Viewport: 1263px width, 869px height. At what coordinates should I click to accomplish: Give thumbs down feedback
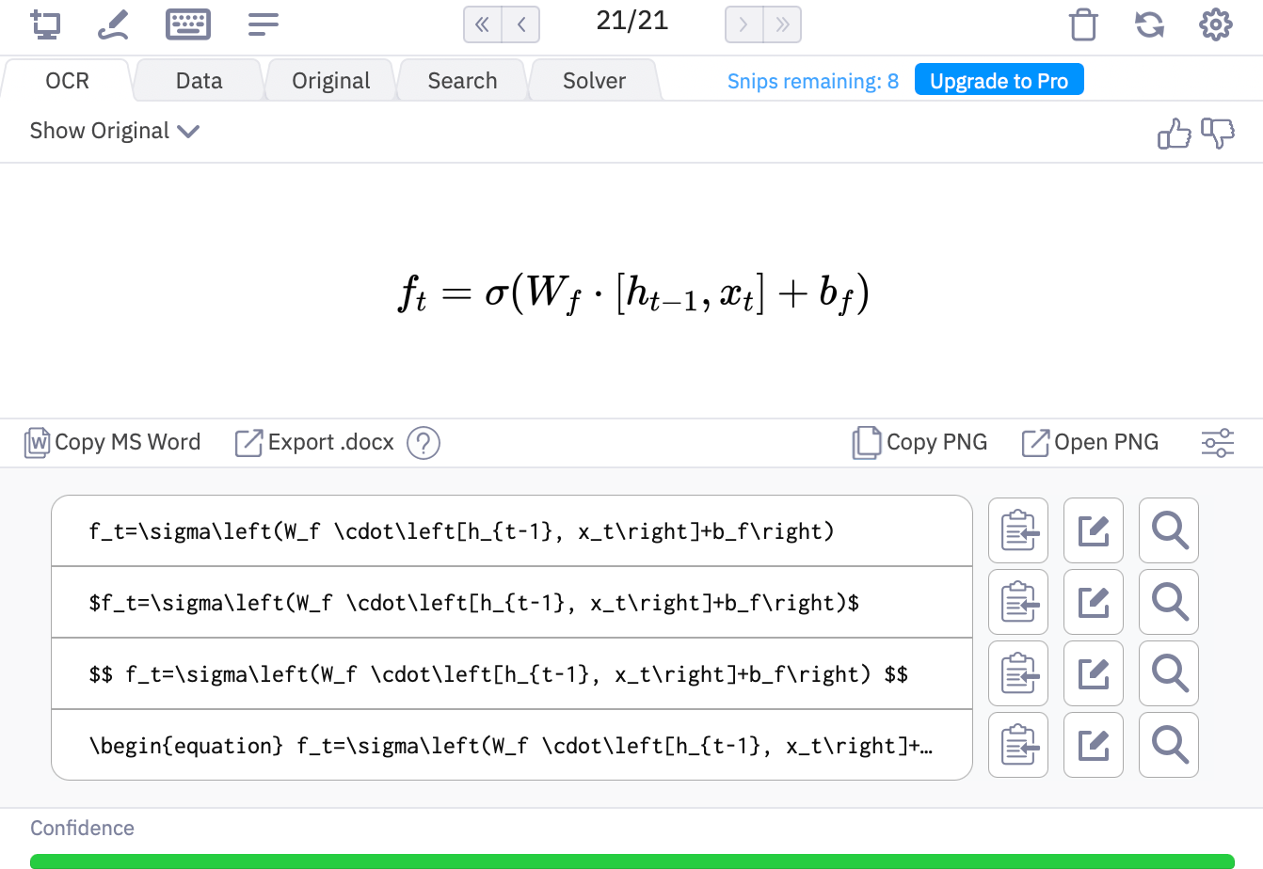pyautogui.click(x=1218, y=134)
